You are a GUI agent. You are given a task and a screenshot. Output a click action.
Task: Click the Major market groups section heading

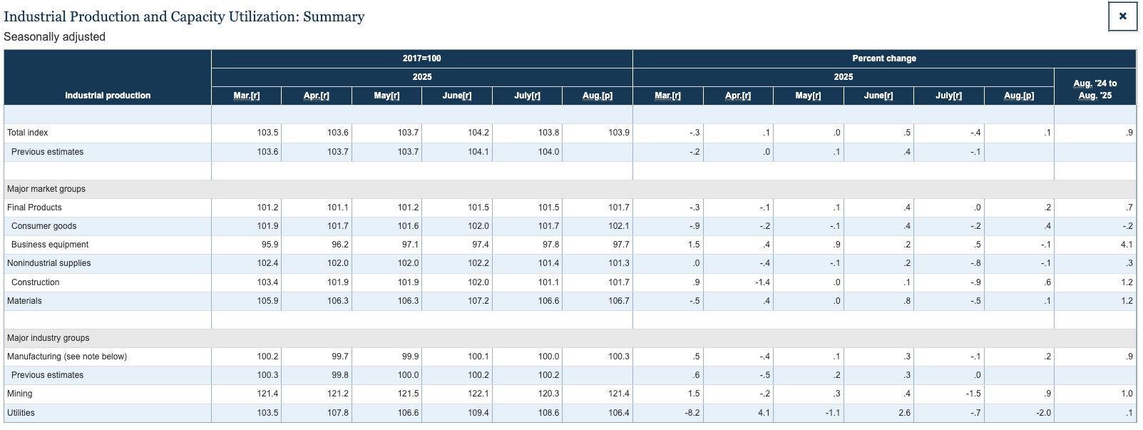tap(46, 189)
